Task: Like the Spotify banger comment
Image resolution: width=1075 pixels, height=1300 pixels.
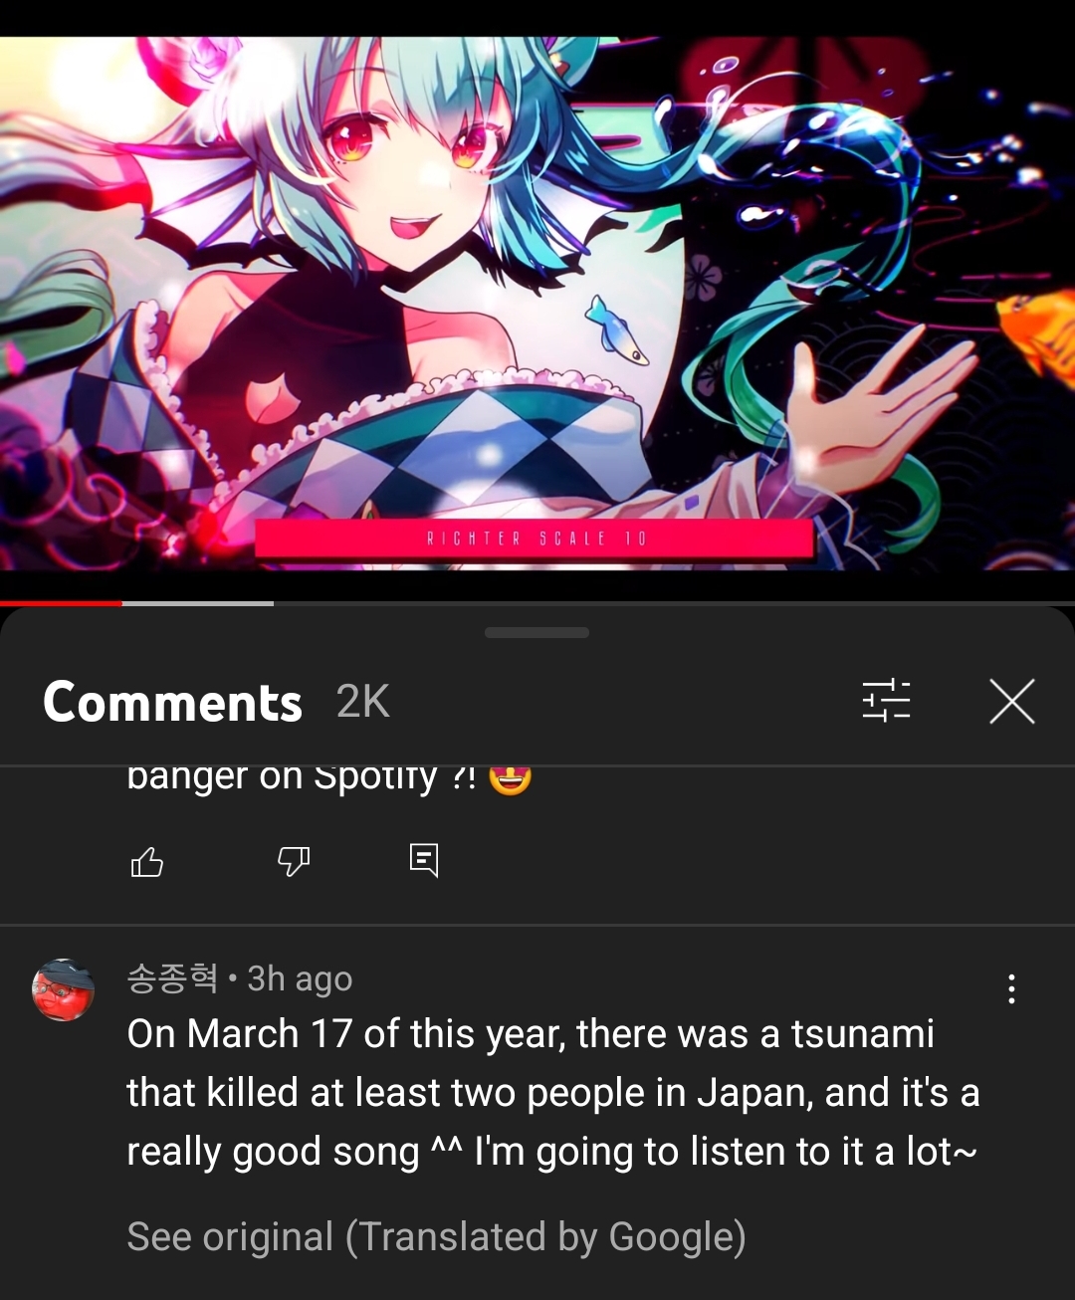Action: pos(147,861)
